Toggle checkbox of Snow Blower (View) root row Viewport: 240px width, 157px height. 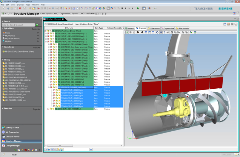coord(46,31)
